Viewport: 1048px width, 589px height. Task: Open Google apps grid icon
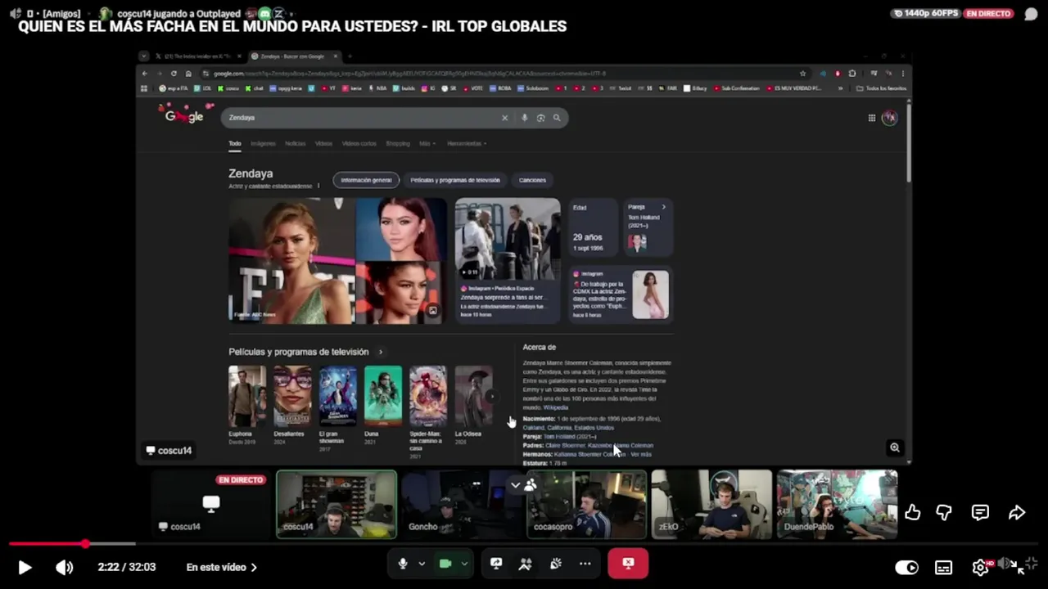[x=872, y=118]
